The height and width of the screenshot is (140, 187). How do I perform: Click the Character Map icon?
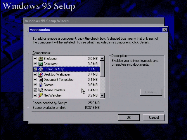[41, 69]
